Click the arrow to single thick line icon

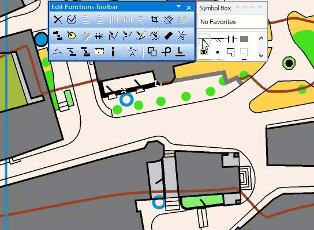(x=72, y=52)
